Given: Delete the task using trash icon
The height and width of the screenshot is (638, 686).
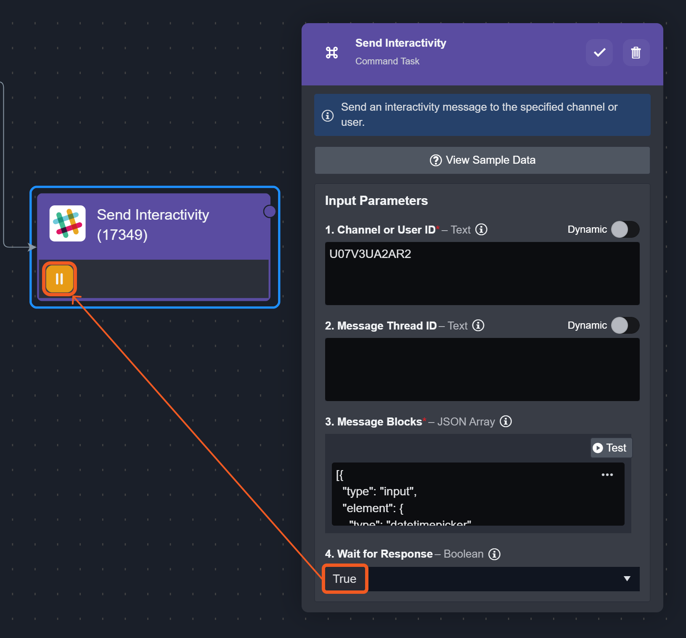Looking at the screenshot, I should point(636,53).
